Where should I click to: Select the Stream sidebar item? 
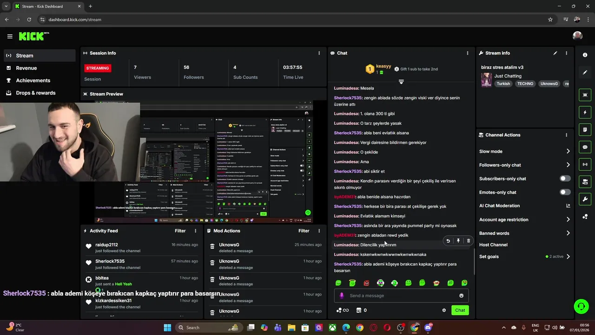(x=39, y=55)
